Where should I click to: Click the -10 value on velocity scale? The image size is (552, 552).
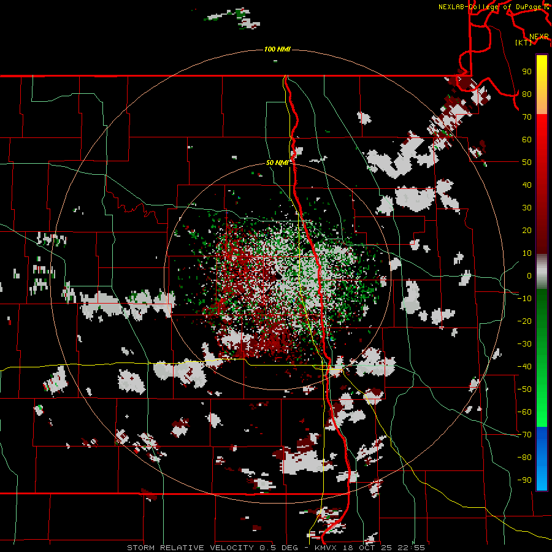[524, 299]
